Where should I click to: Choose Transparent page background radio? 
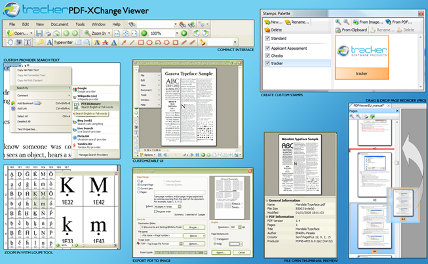(215, 239)
